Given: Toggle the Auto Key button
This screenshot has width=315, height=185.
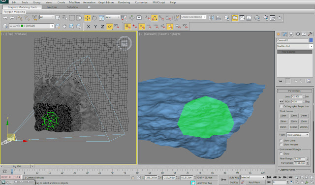Looking at the screenshot, I should [234, 177].
